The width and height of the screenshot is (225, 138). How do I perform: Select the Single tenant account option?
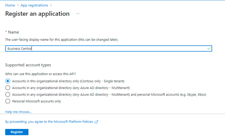[x=8, y=81]
